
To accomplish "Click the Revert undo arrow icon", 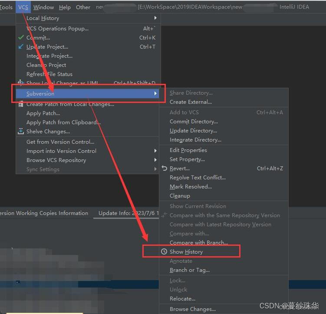I will point(164,168).
